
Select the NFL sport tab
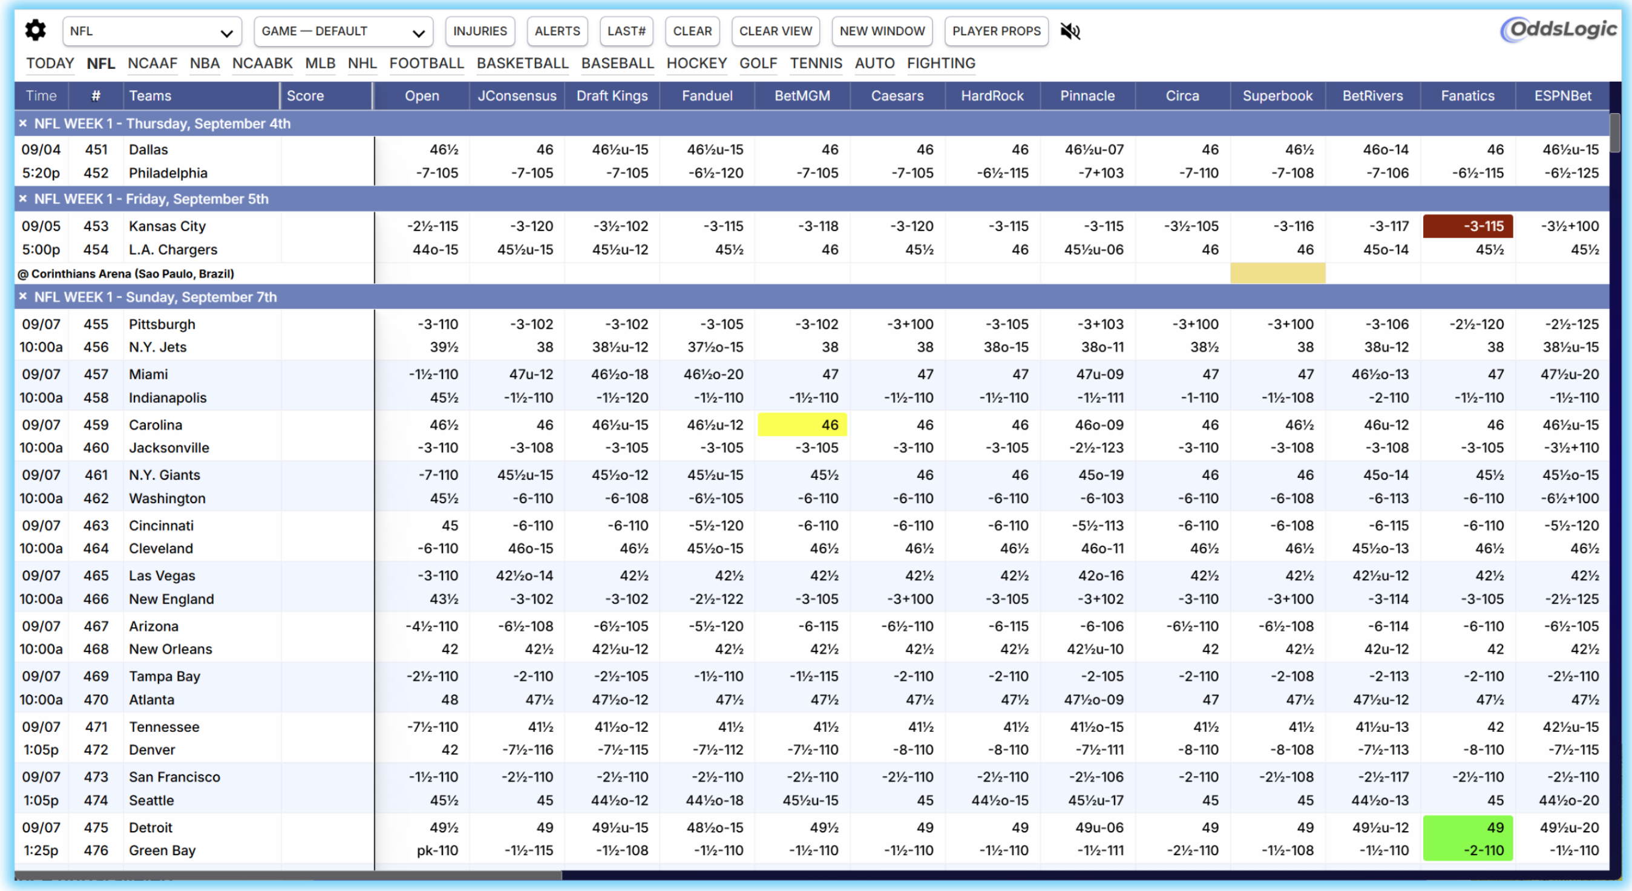point(100,64)
